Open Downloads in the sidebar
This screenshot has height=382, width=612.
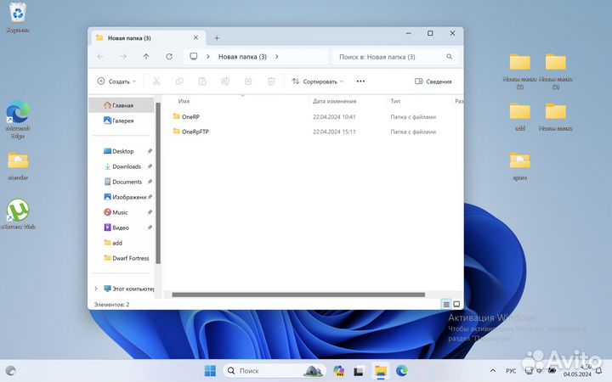(x=126, y=166)
